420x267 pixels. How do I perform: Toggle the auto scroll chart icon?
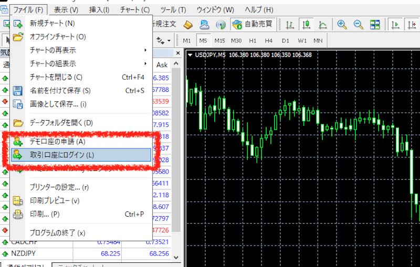coord(395,25)
